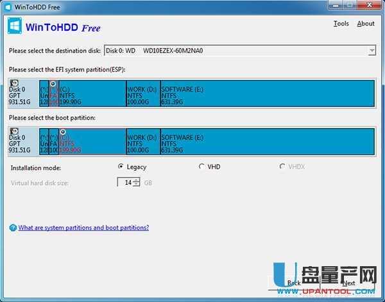Select WORK (D:) partition in ESP row
Screen dimensions: 385x302
tap(143, 93)
